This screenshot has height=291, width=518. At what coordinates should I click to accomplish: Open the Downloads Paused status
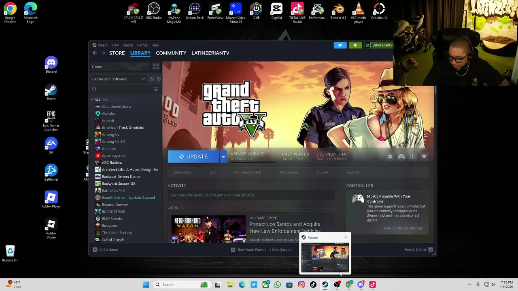tap(261, 250)
